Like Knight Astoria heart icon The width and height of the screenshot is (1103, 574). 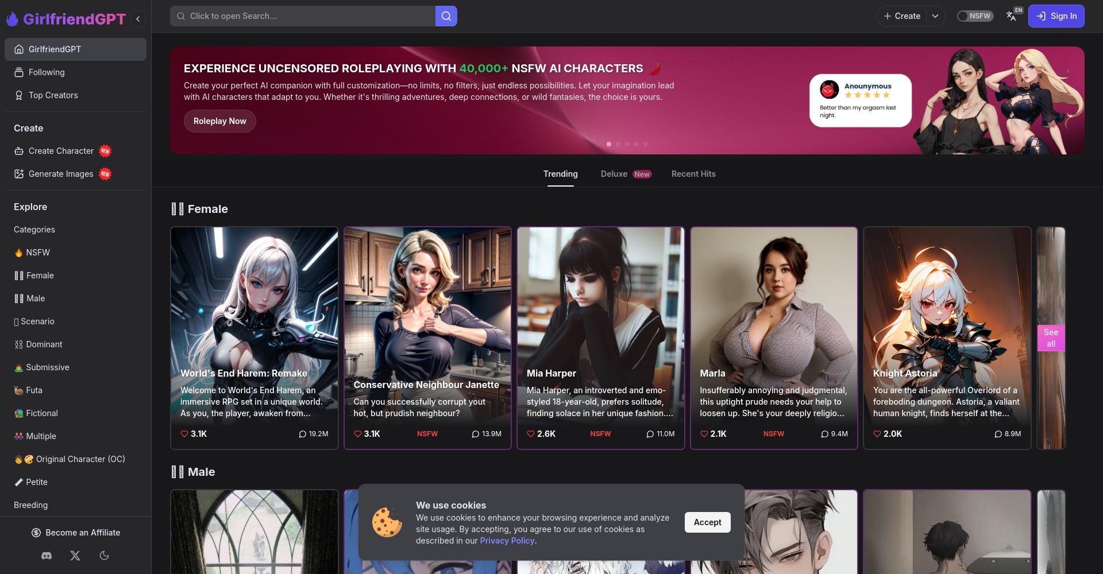point(877,434)
